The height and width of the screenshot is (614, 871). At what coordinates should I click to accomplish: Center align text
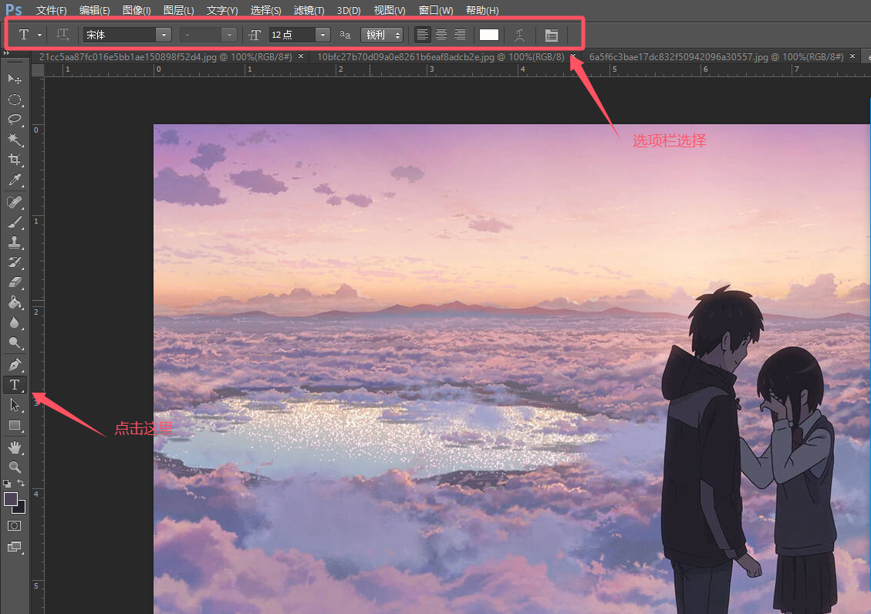[441, 35]
